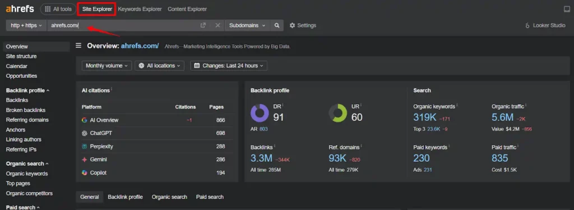Open Organic traffic 5.6M value

(x=503, y=117)
